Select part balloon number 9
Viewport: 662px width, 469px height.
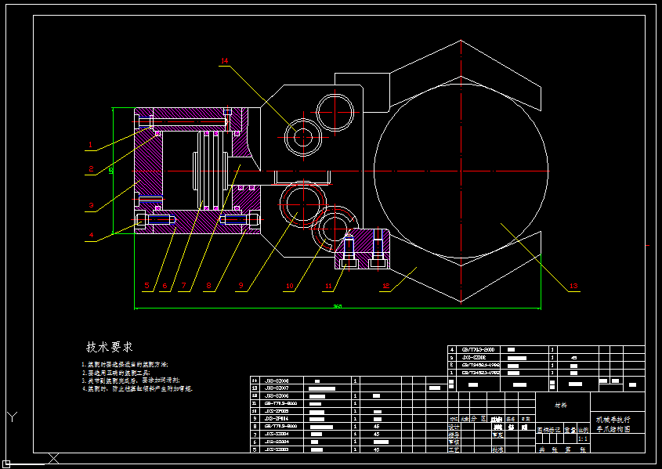(241, 286)
